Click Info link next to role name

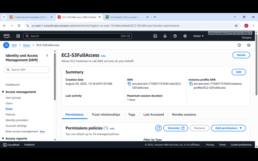tap(103, 56)
